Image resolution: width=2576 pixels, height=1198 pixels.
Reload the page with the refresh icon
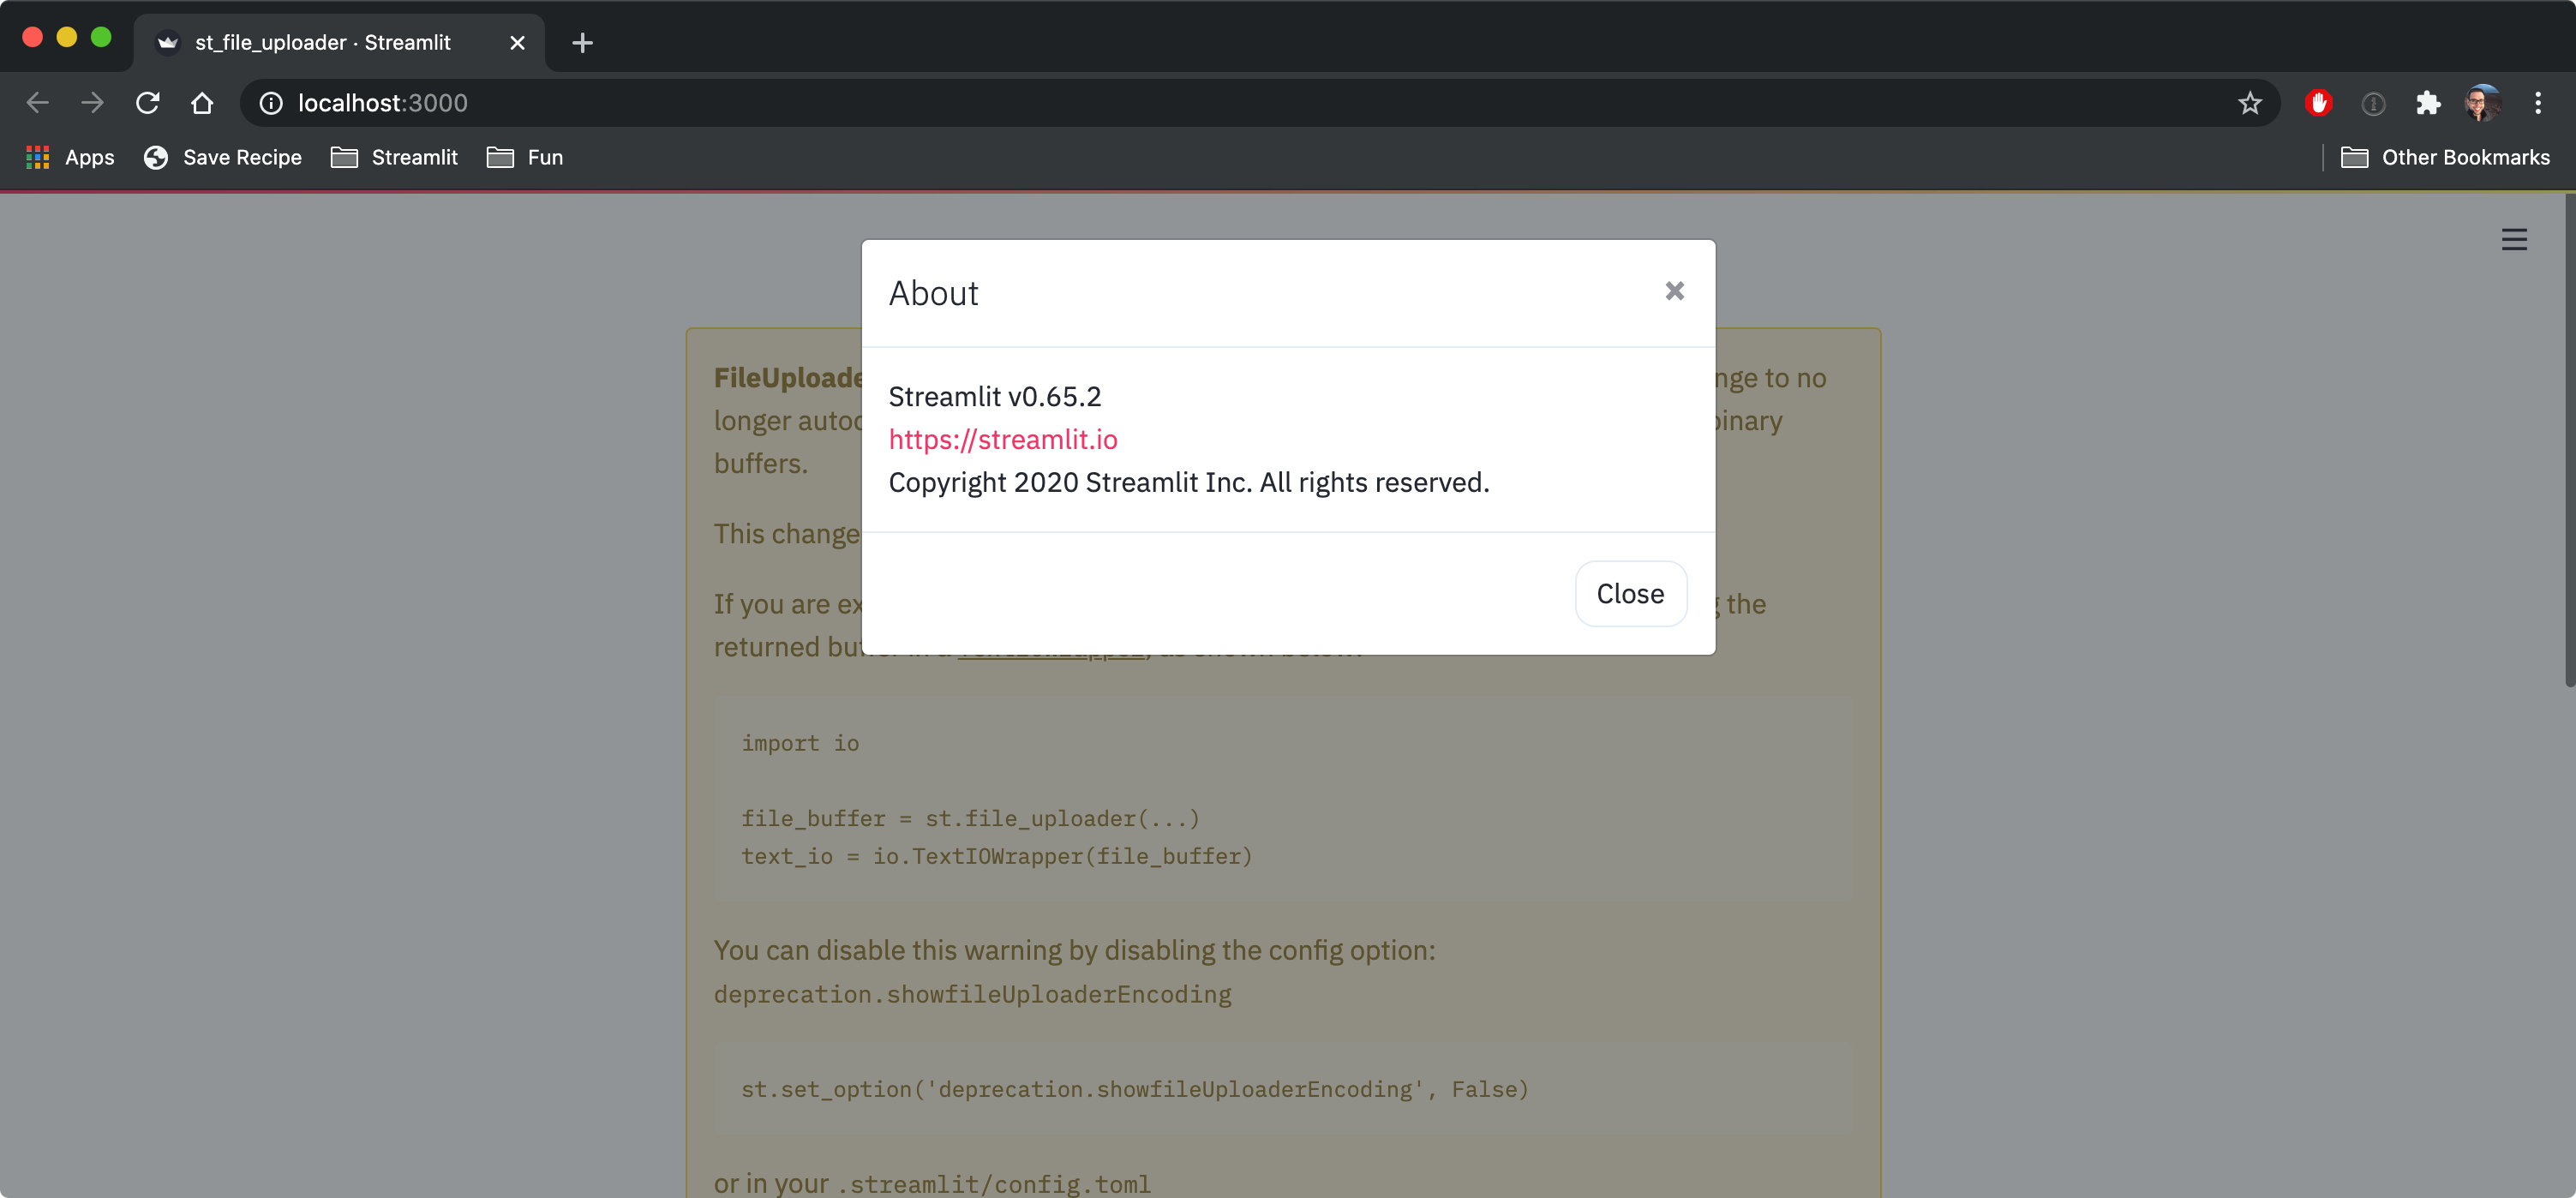tap(148, 102)
